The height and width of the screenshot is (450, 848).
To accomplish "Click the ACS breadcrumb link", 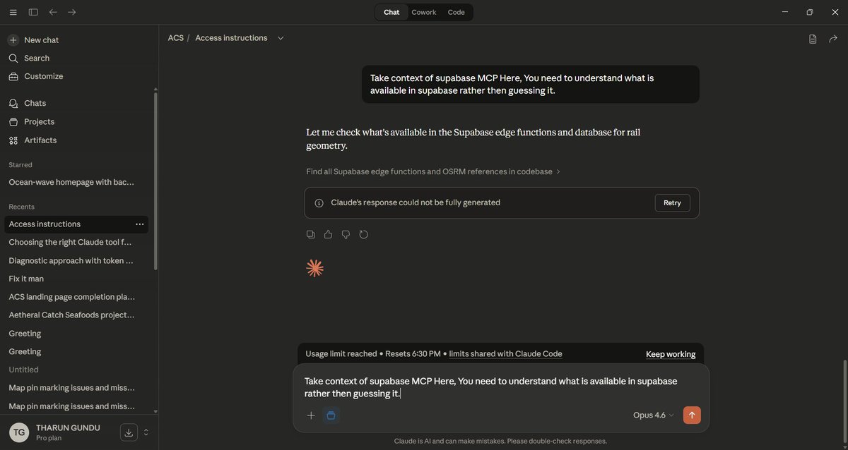I will coord(175,38).
